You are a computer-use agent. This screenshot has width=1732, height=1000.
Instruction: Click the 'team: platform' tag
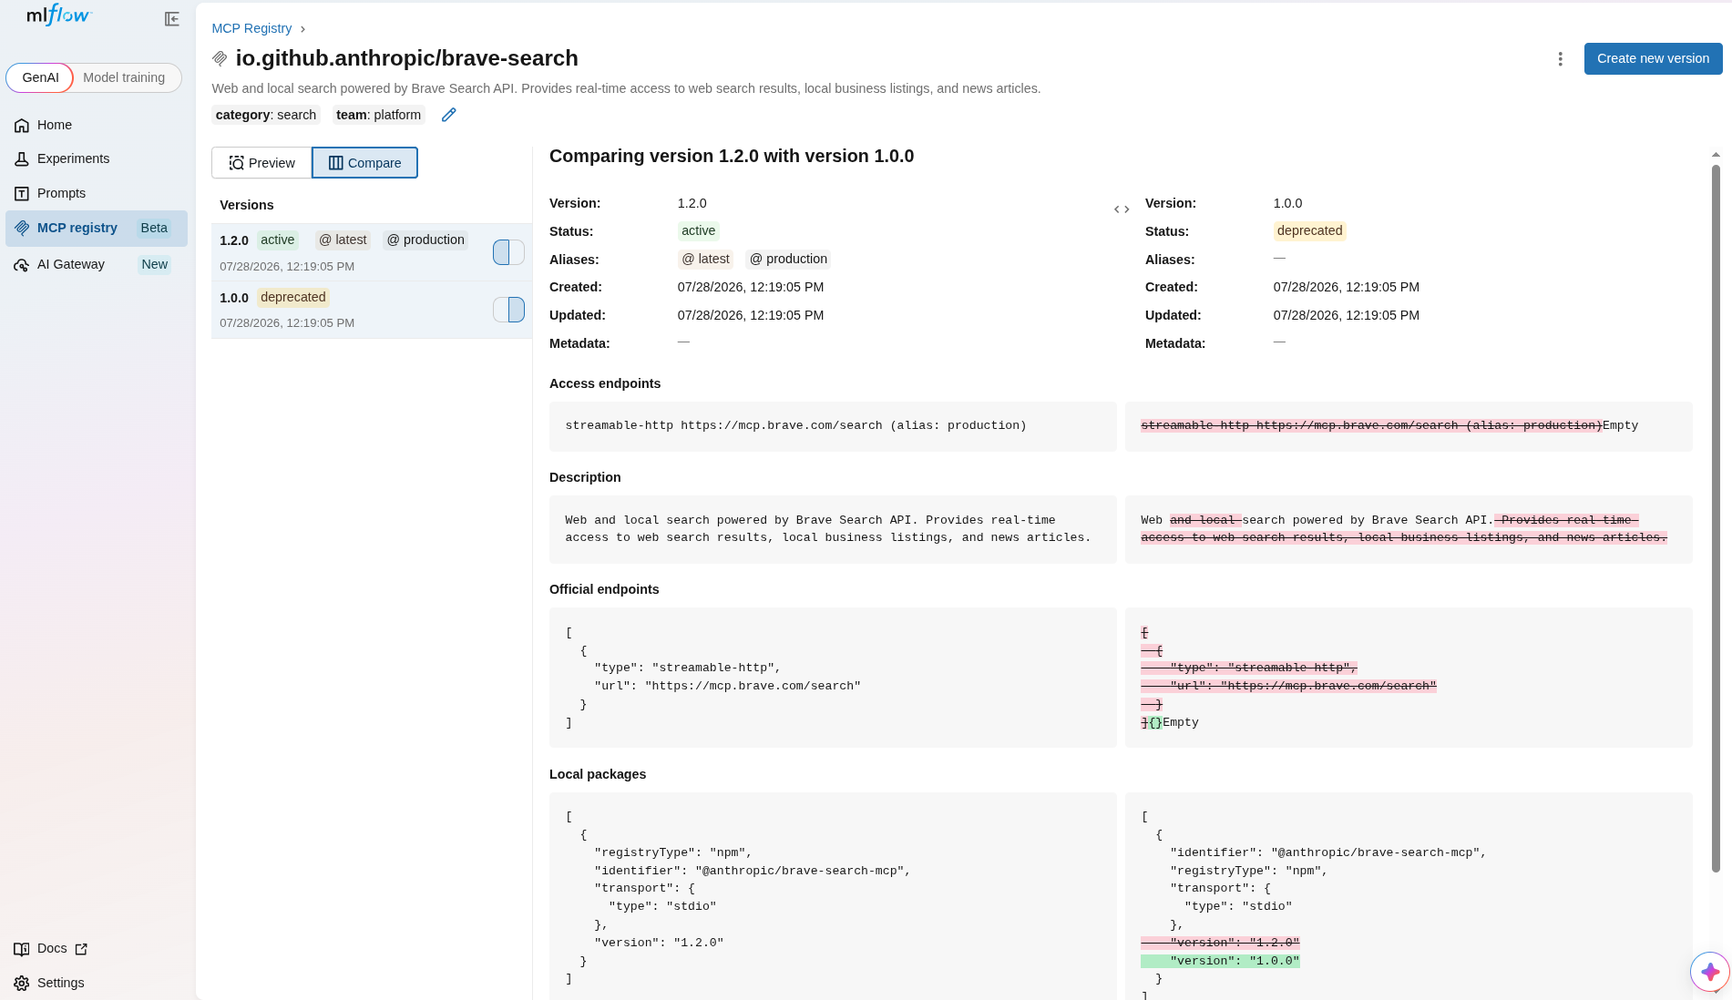[378, 115]
